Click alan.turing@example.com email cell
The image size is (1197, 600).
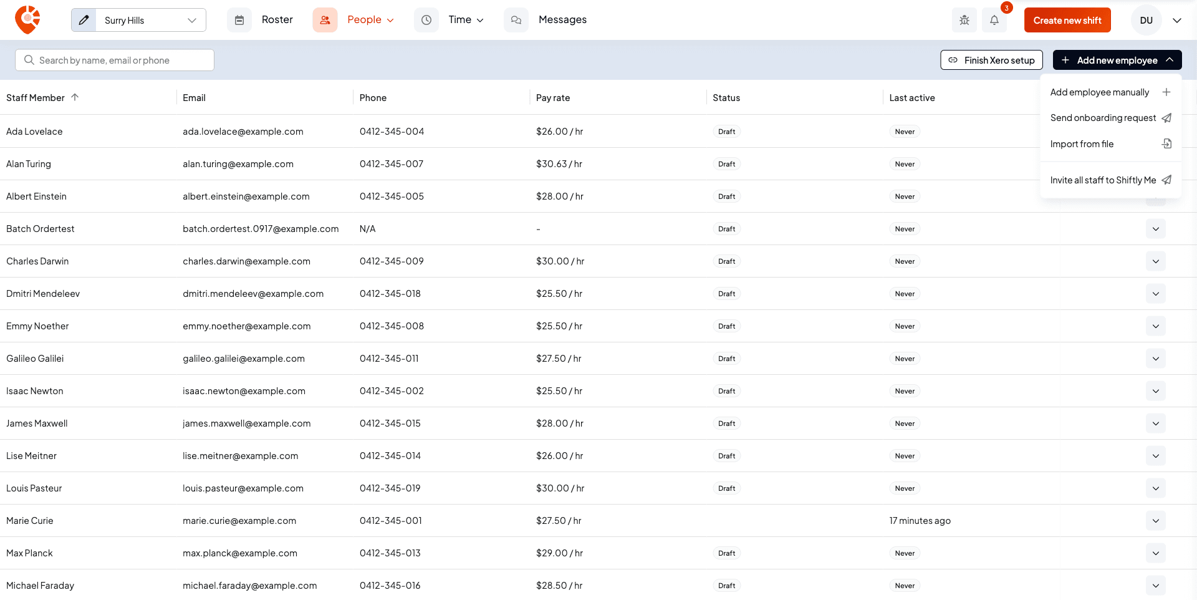coord(238,164)
